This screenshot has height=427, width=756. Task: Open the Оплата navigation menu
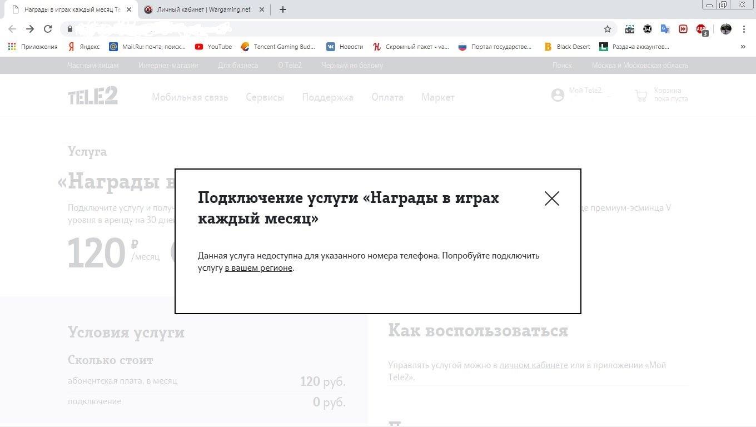point(387,97)
